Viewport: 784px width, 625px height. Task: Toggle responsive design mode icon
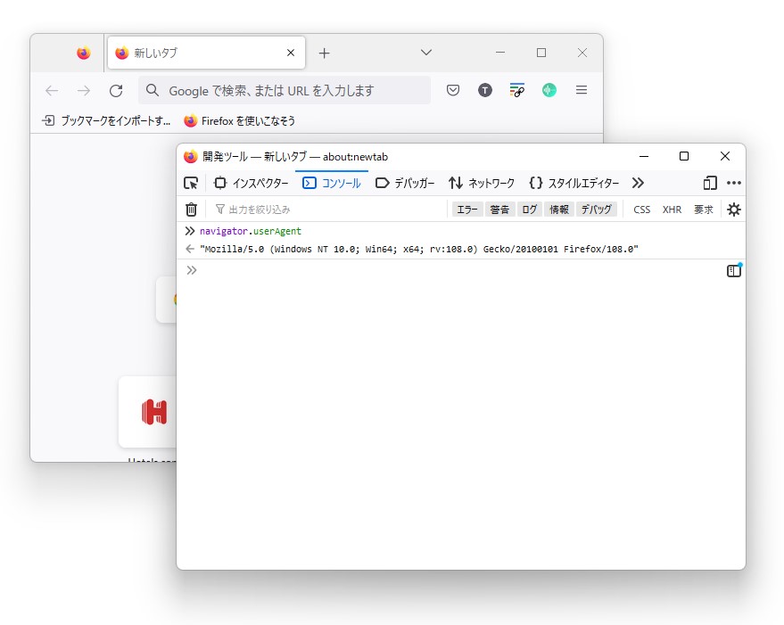pos(709,182)
